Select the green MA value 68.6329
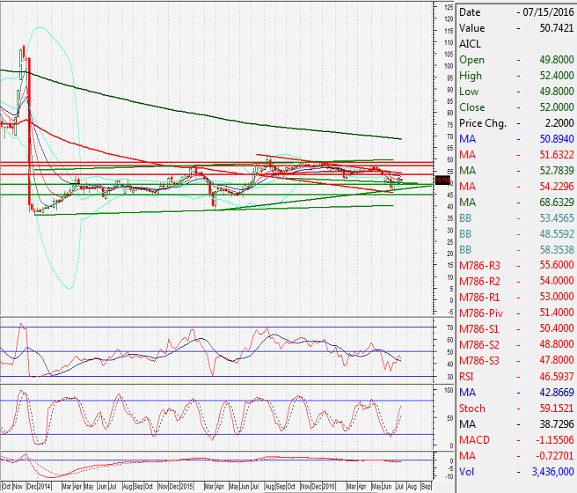The height and width of the screenshot is (493, 577). coord(551,202)
